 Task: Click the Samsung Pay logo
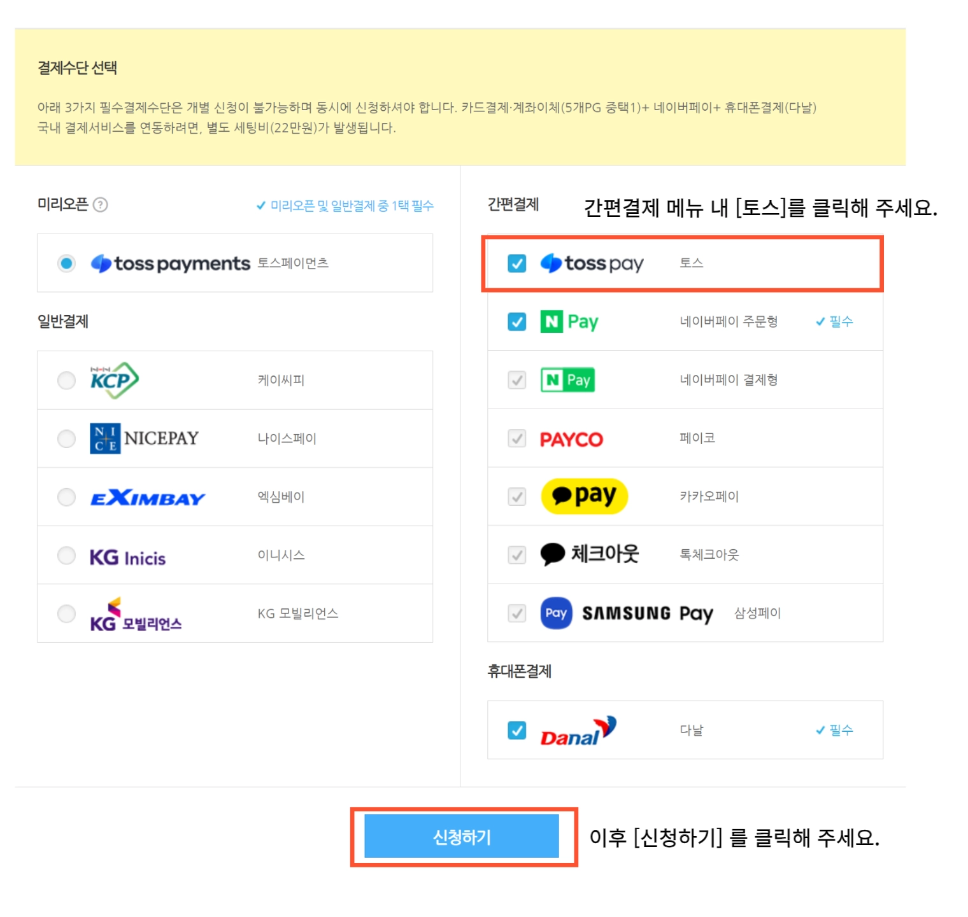point(627,613)
